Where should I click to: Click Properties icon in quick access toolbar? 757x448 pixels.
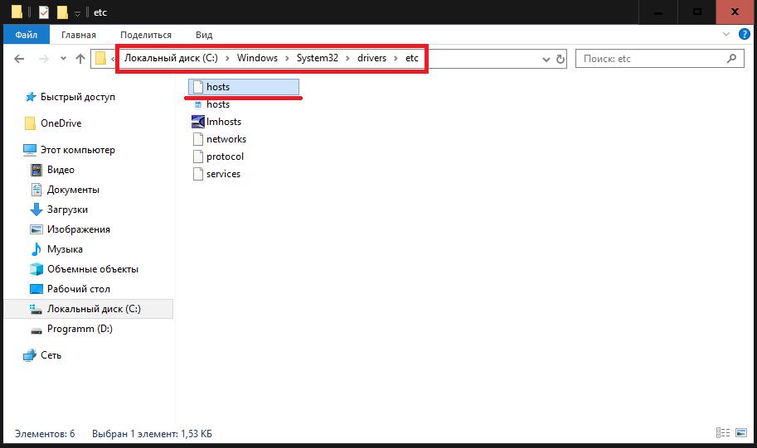44,12
